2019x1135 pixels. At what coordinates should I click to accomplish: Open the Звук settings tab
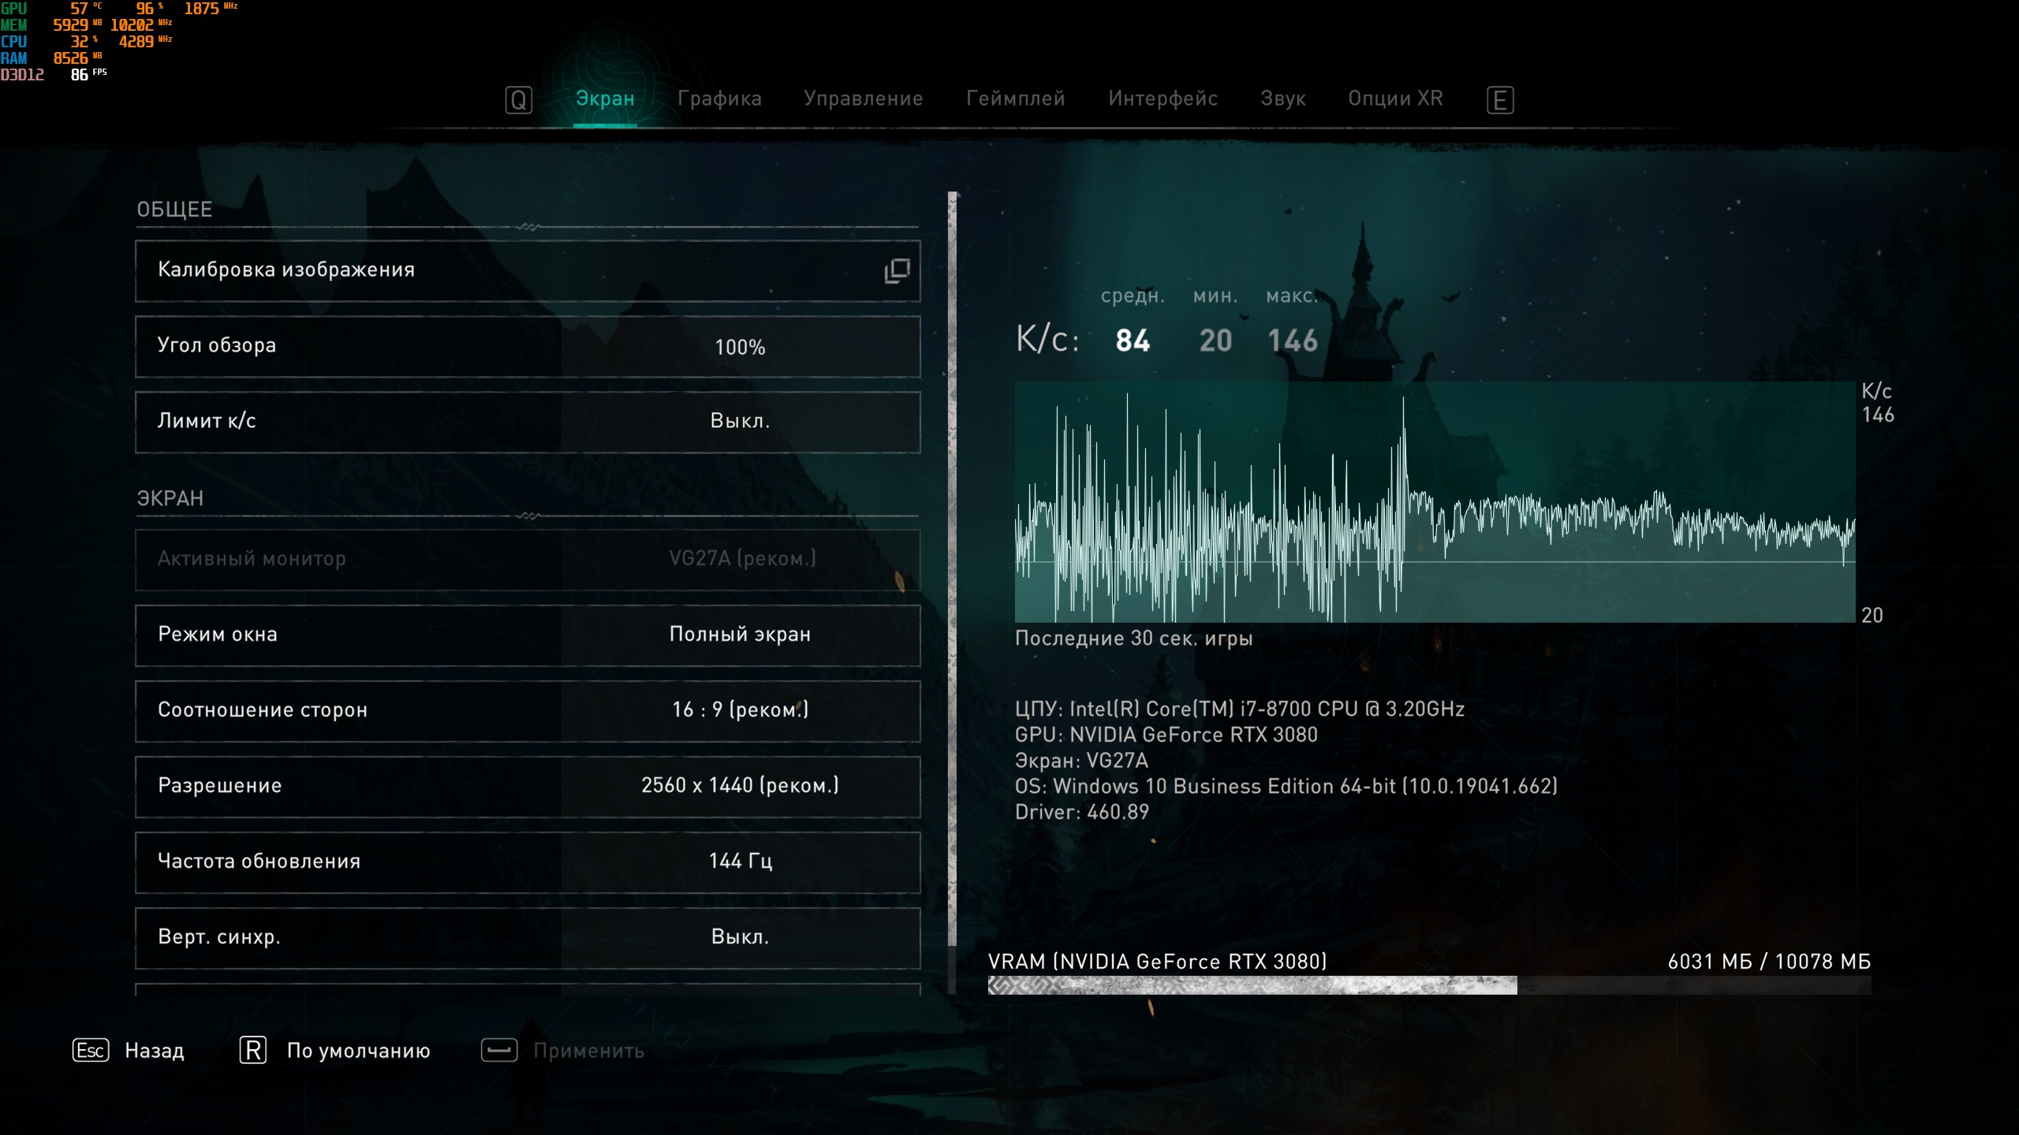[1282, 99]
